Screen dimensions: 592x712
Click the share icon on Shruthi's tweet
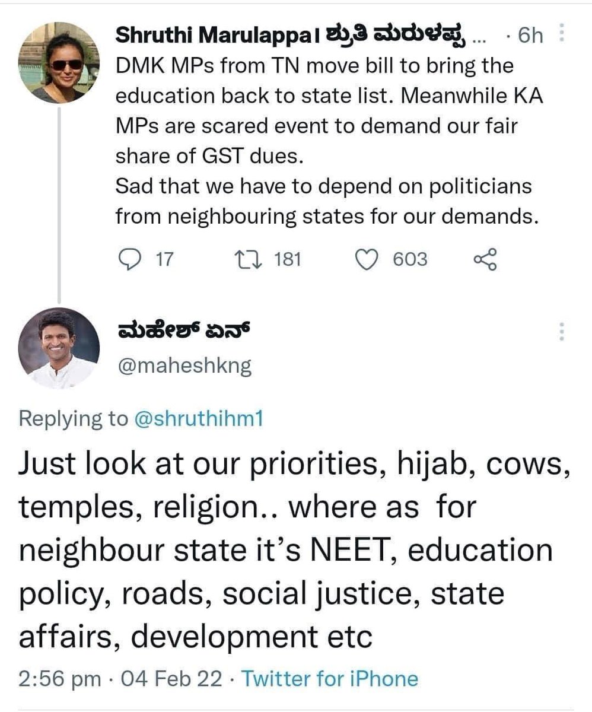484,259
